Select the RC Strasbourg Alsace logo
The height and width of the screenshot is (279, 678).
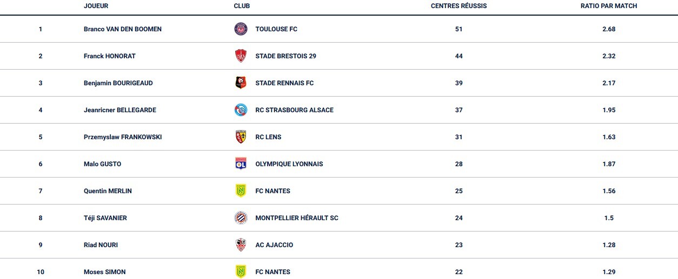[x=241, y=110]
